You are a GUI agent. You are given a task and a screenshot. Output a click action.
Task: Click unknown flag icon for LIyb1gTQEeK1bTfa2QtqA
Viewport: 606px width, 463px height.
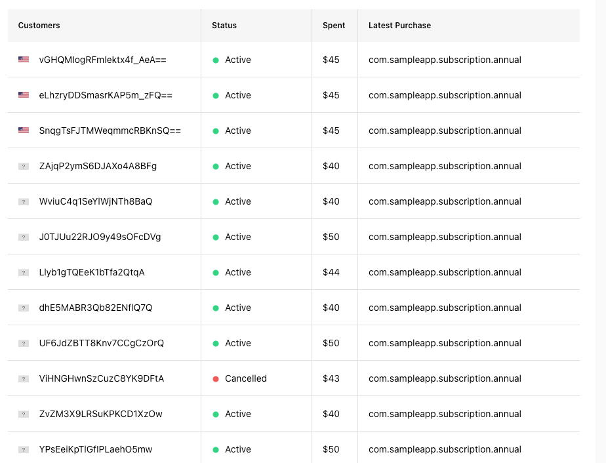[24, 272]
